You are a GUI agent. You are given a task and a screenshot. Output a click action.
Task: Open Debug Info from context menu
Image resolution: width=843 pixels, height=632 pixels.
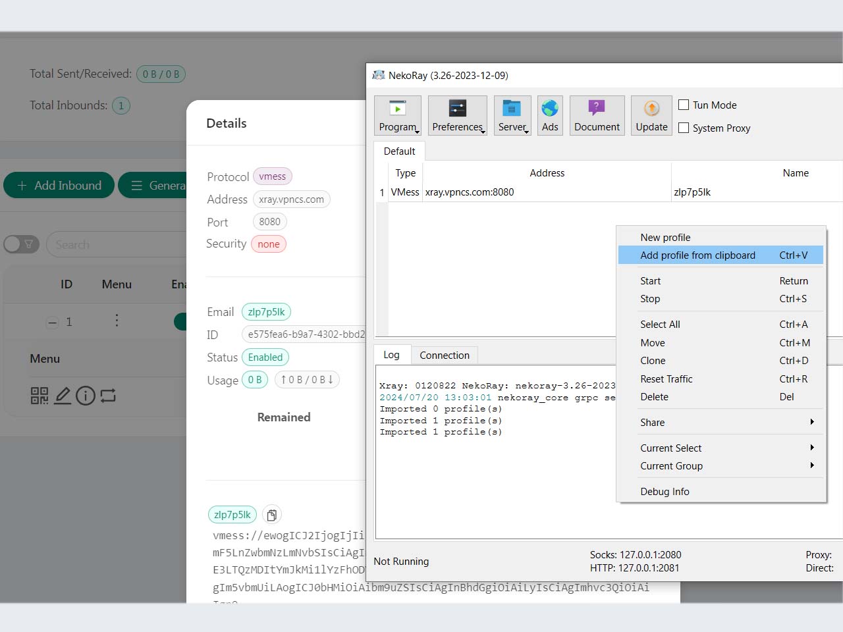pos(721,492)
